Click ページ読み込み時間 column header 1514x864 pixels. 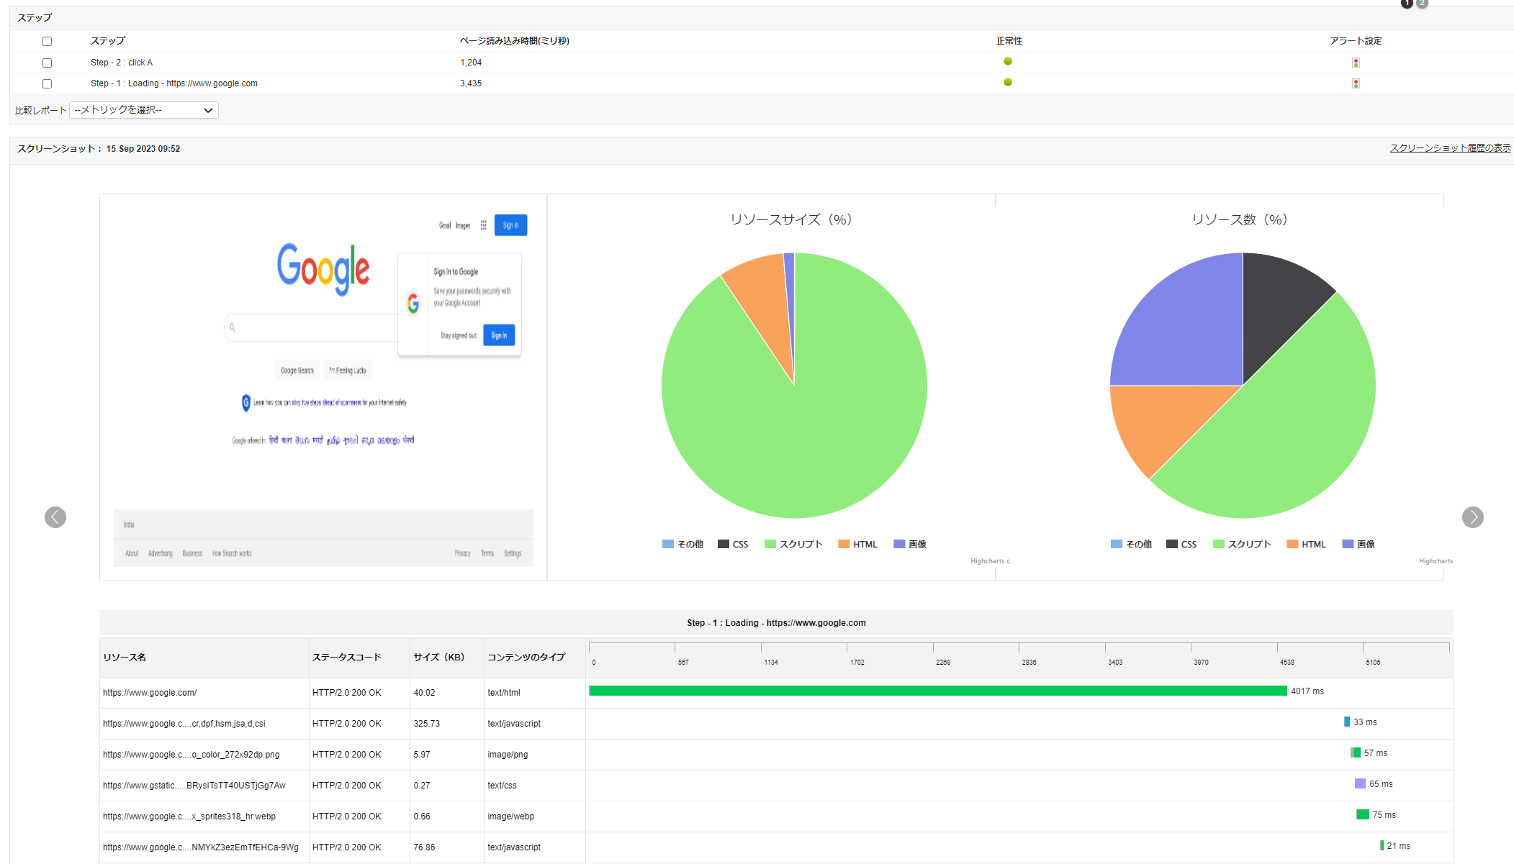[x=514, y=41]
